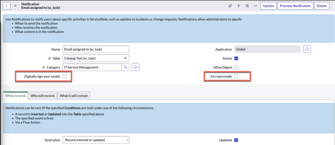Open What it will contain tab
Viewport: 335px width, 145px height.
74,96
